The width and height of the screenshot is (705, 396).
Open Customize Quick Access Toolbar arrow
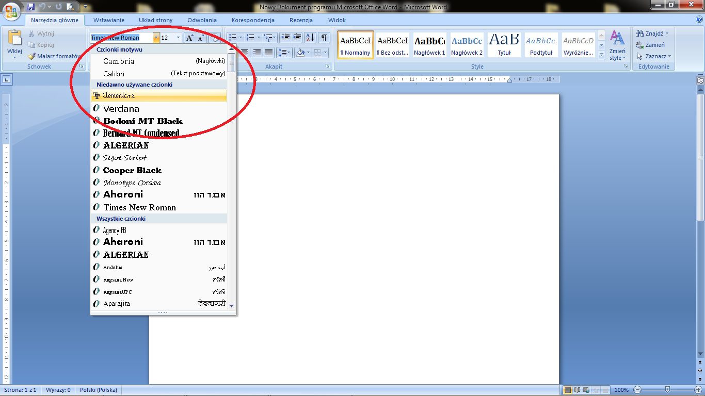click(x=85, y=7)
